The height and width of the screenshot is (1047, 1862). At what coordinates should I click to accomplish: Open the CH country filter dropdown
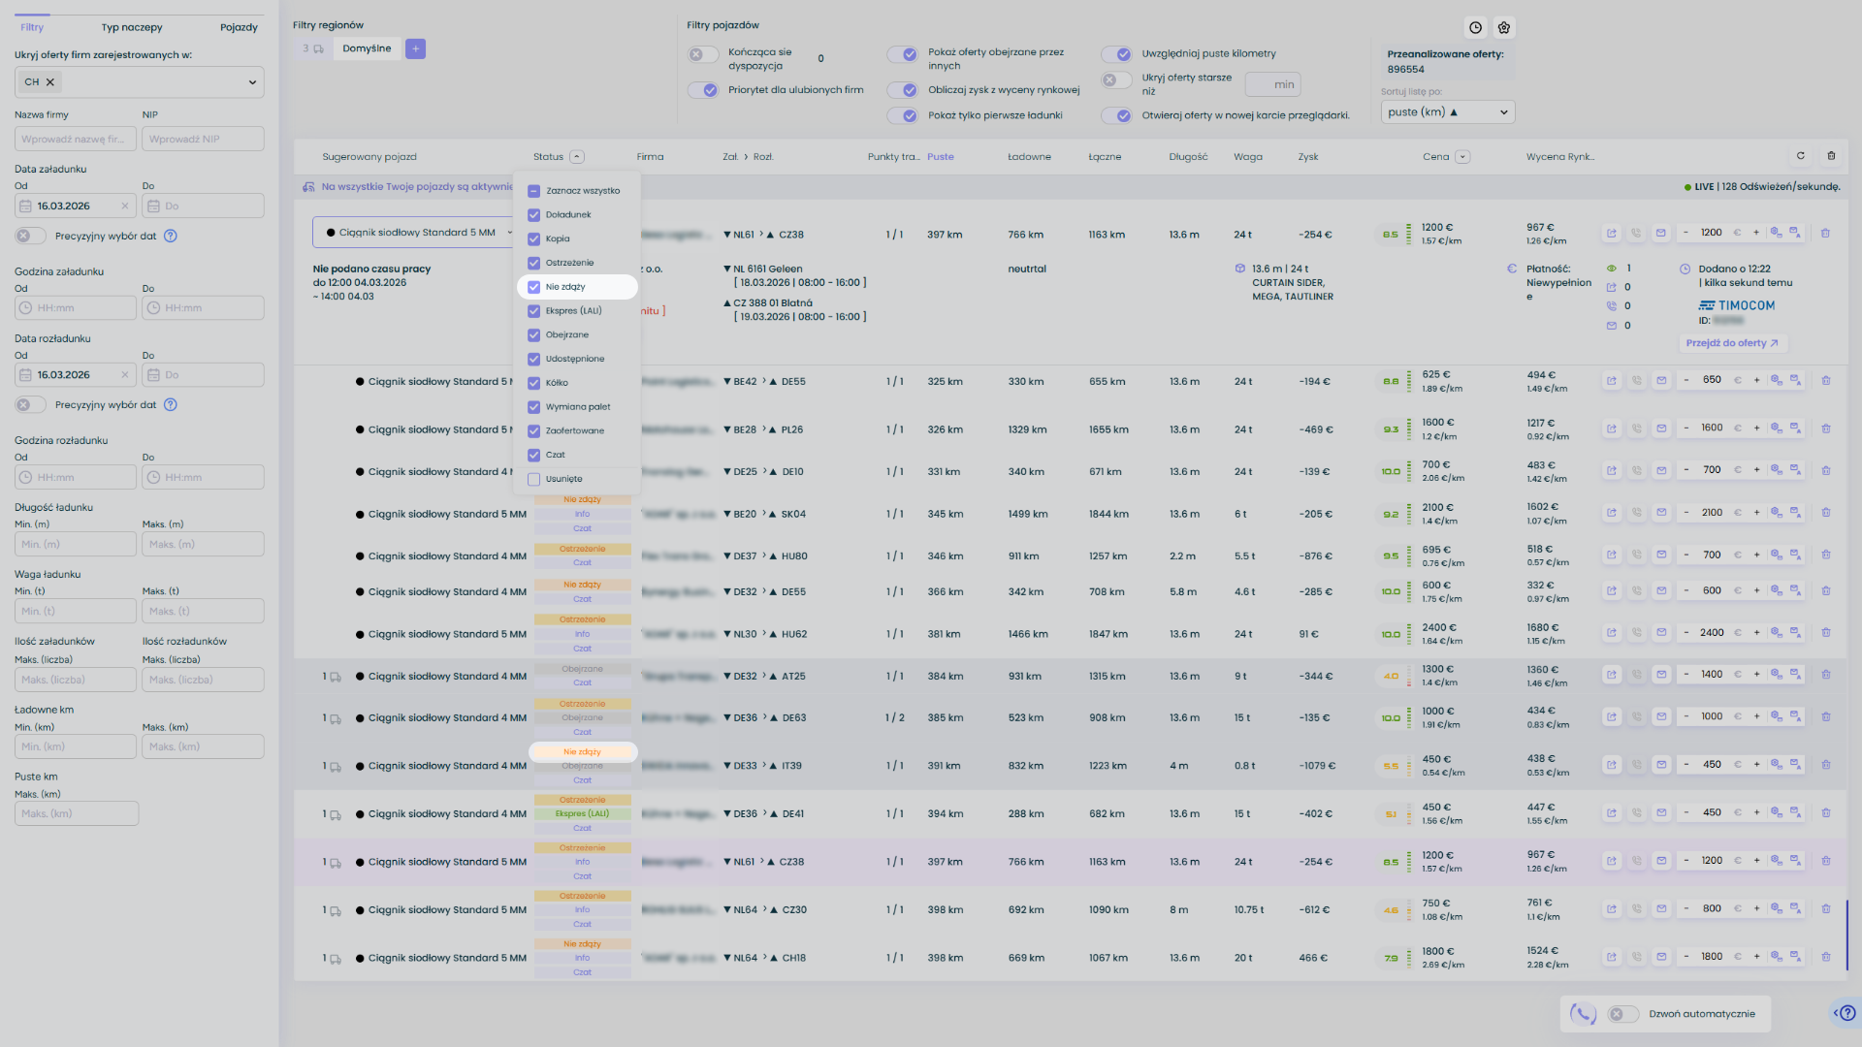[x=251, y=82]
